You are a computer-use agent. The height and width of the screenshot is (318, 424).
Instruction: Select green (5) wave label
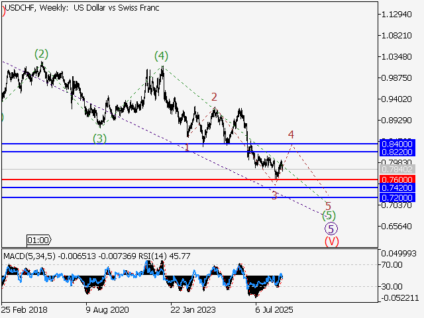329,216
